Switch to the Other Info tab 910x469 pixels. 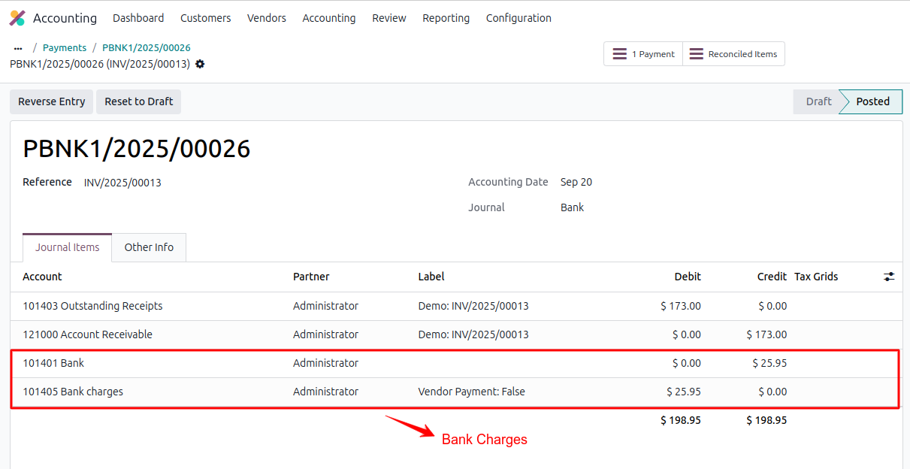pos(148,247)
